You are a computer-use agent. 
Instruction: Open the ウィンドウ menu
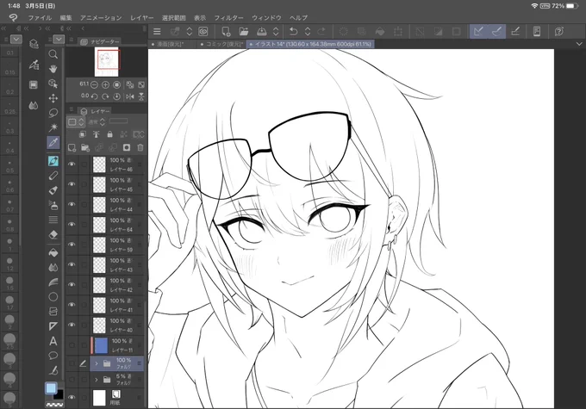266,17
